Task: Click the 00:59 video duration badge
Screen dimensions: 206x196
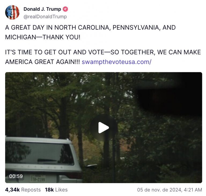Action: tap(16, 176)
